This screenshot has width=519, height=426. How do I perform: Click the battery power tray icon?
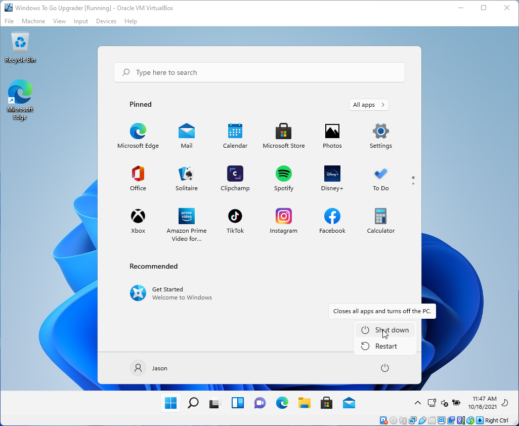(x=456, y=403)
